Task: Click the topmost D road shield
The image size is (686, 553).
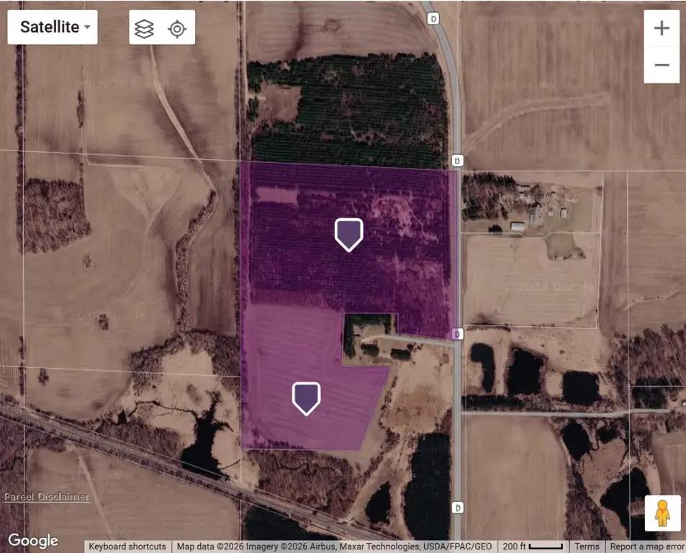Action: 433,19
